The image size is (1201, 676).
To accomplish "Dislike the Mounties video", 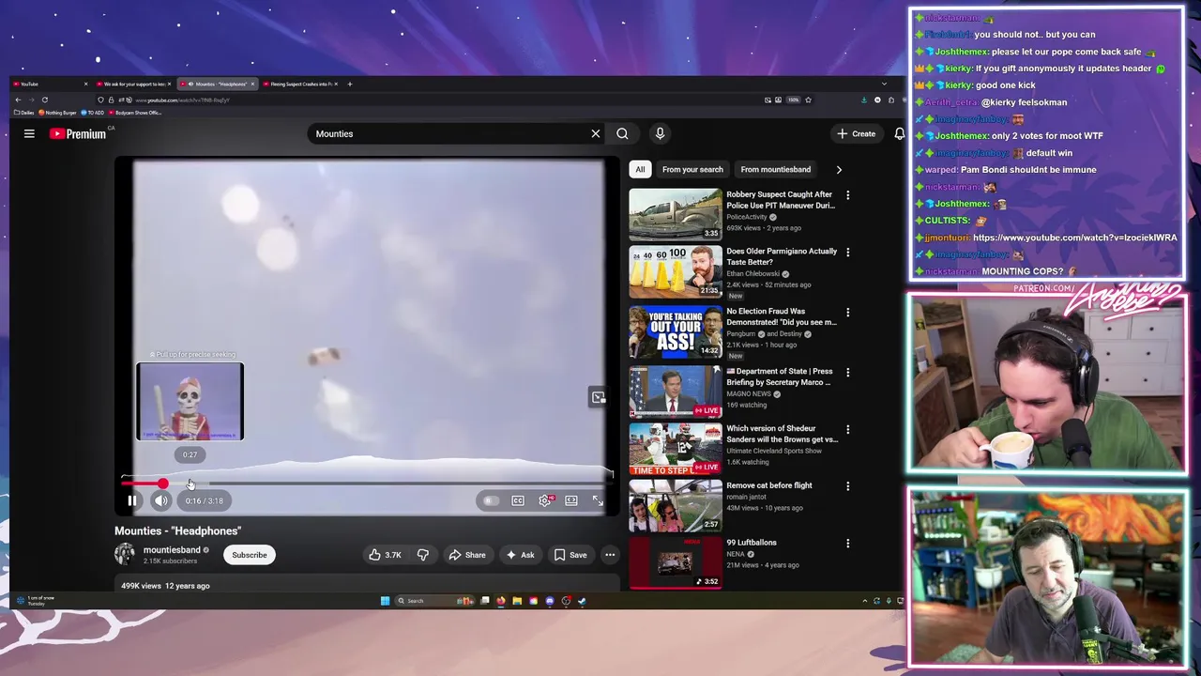I will click(422, 555).
